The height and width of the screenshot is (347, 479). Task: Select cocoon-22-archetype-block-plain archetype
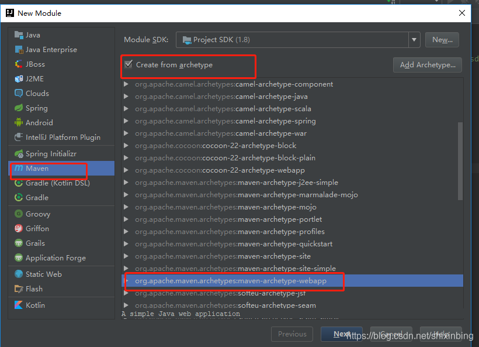292,158
